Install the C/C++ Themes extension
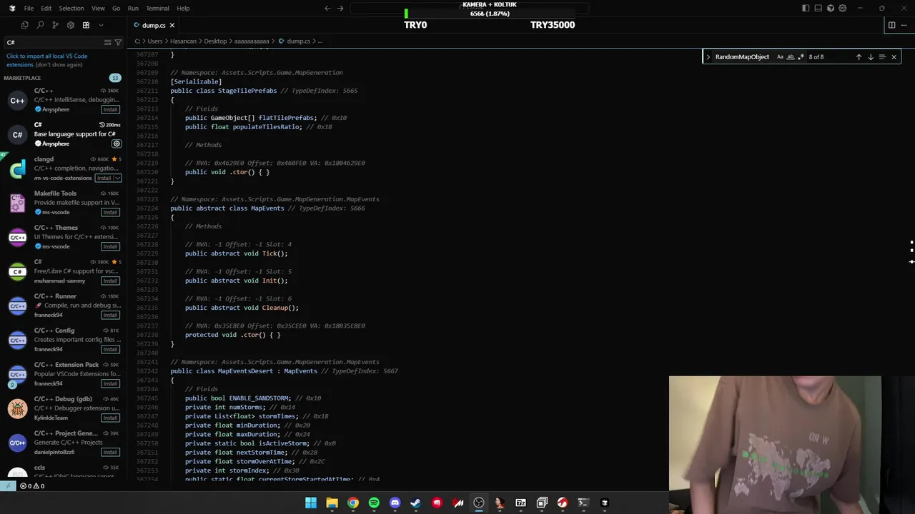Screen dimensions: 915x514 click(x=110, y=246)
